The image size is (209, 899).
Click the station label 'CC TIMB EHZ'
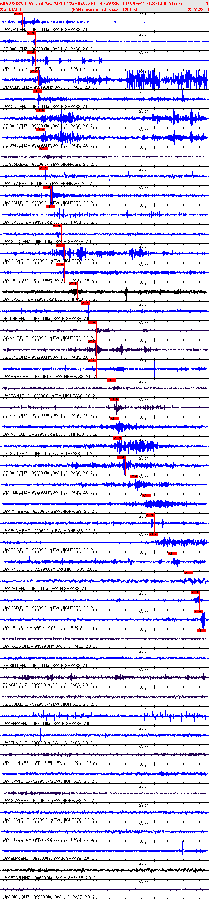15,492
